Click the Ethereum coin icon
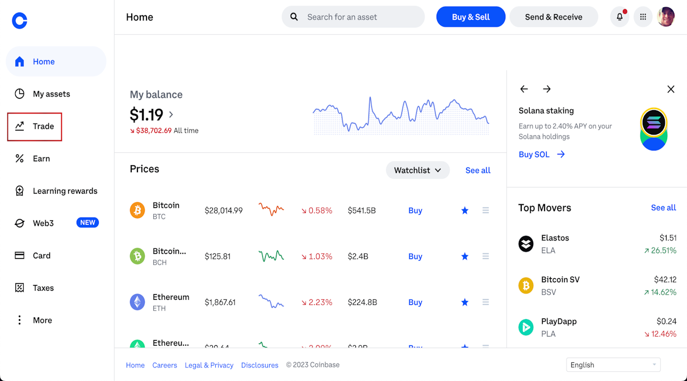Image resolution: width=687 pixels, height=381 pixels. 137,302
